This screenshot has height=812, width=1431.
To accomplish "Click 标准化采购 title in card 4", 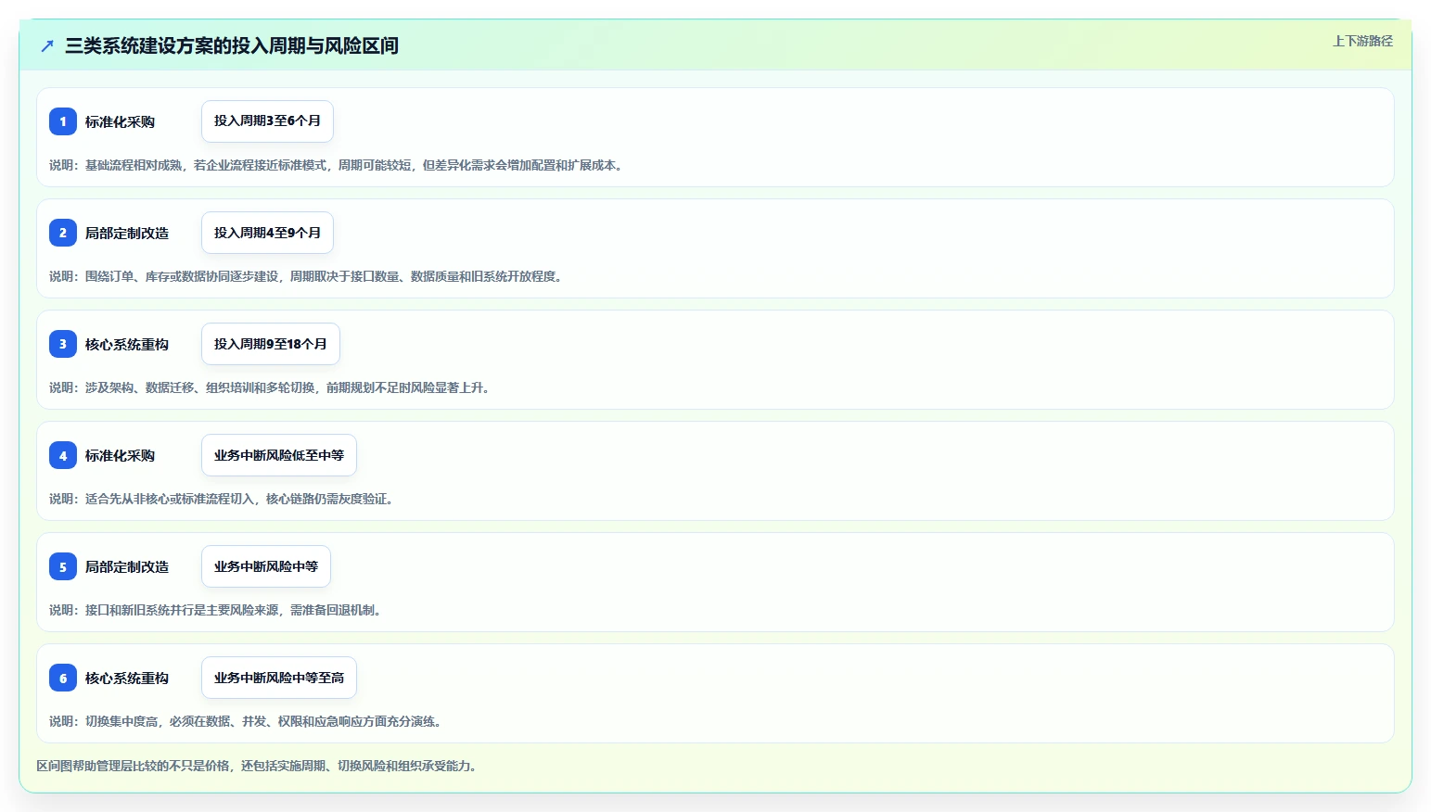I will 120,455.
